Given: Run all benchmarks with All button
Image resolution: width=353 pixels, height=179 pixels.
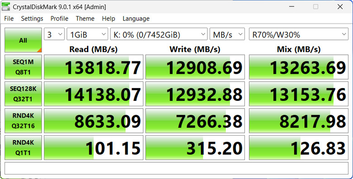Looking at the screenshot, I should point(23,40).
